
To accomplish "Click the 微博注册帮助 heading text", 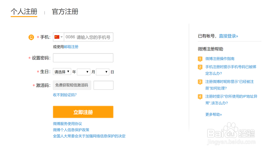I will pyautogui.click(x=210, y=49).
